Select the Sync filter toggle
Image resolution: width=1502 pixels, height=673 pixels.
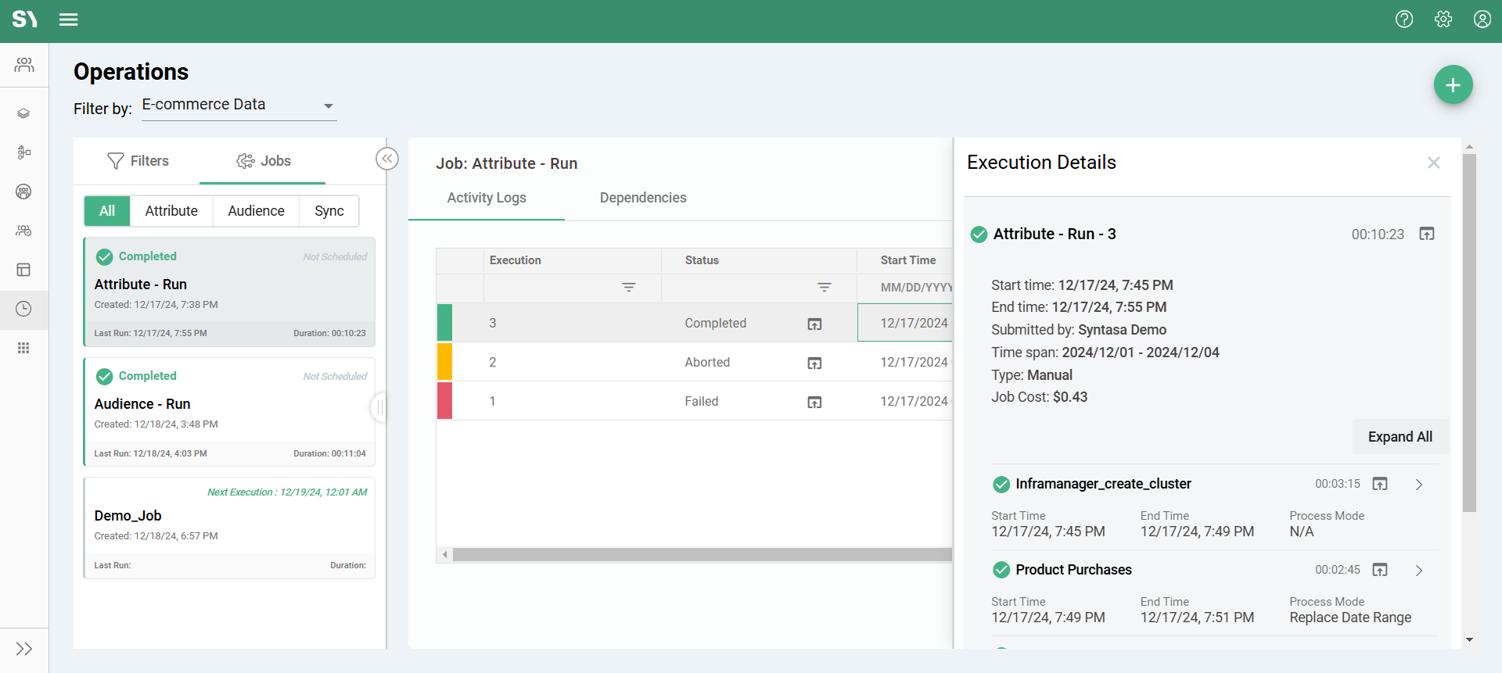(329, 211)
